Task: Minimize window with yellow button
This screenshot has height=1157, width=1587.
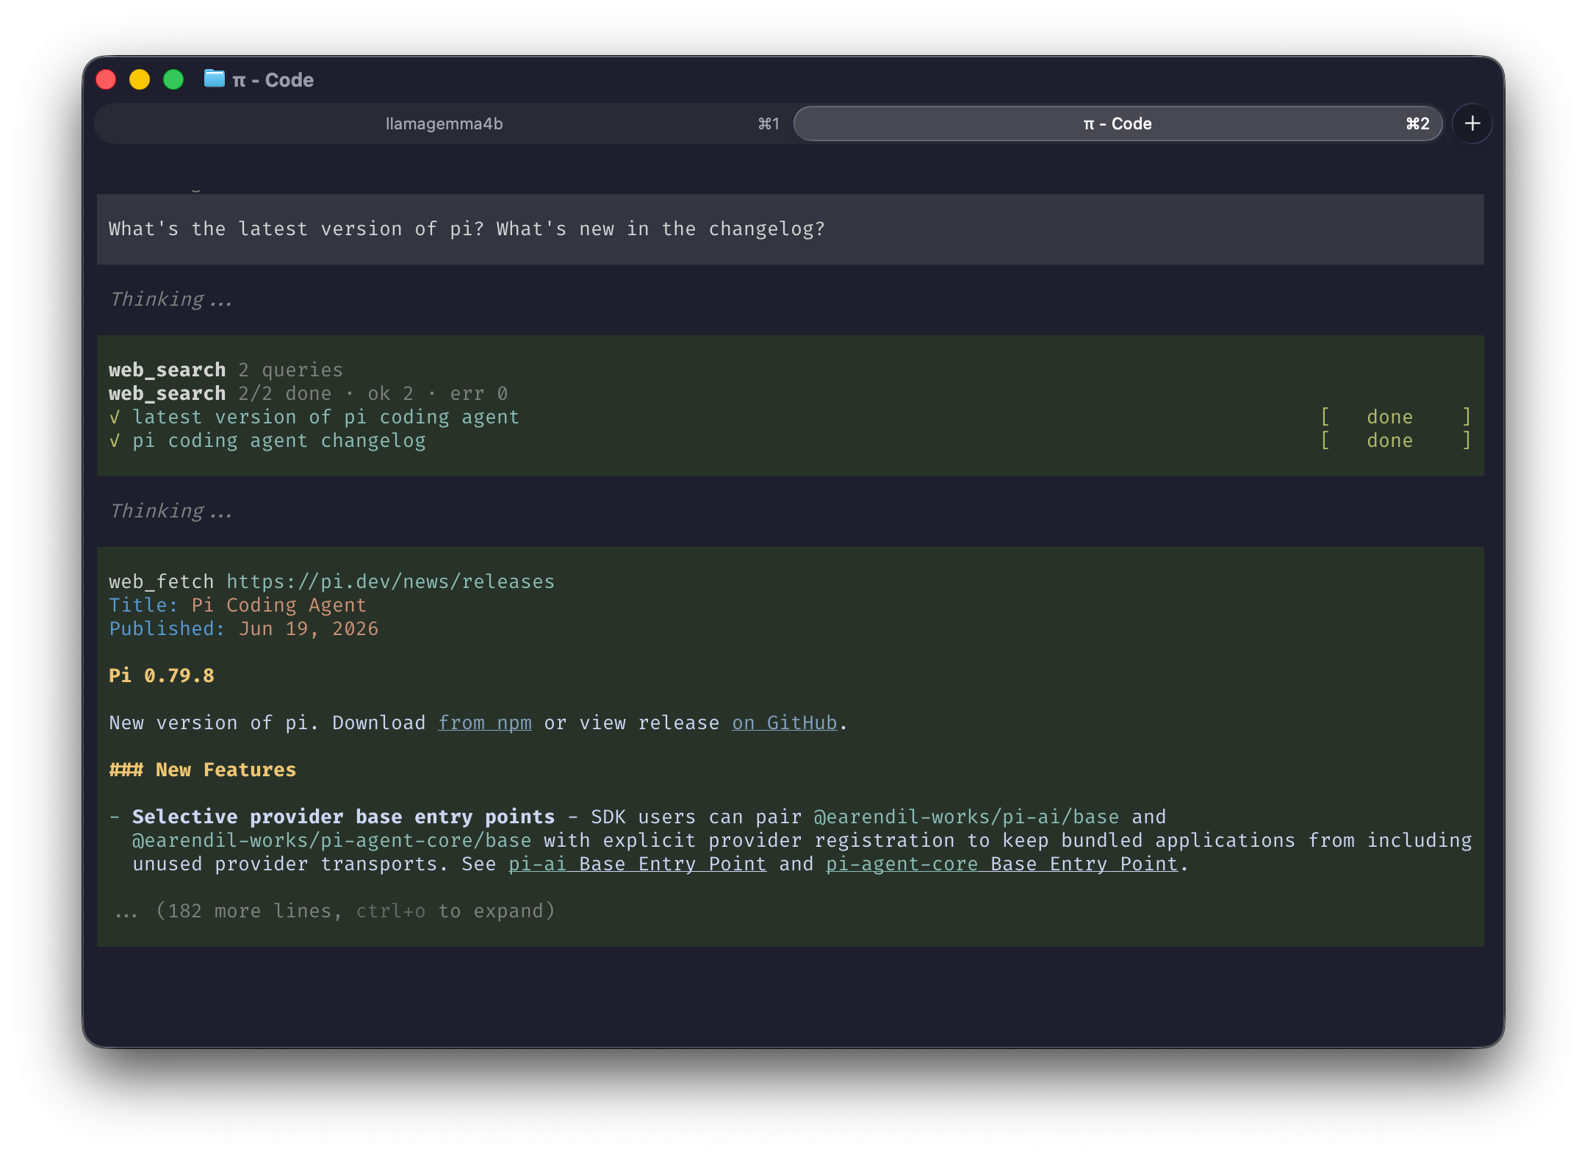Action: click(140, 79)
